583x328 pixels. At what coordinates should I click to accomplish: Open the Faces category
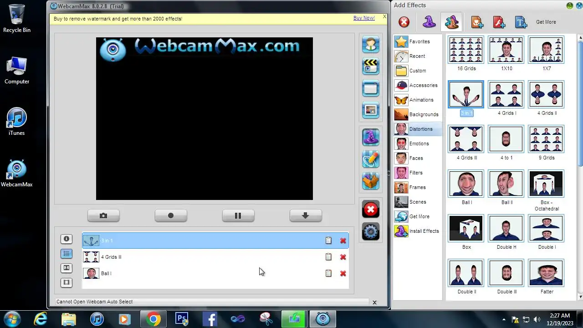tap(418, 158)
